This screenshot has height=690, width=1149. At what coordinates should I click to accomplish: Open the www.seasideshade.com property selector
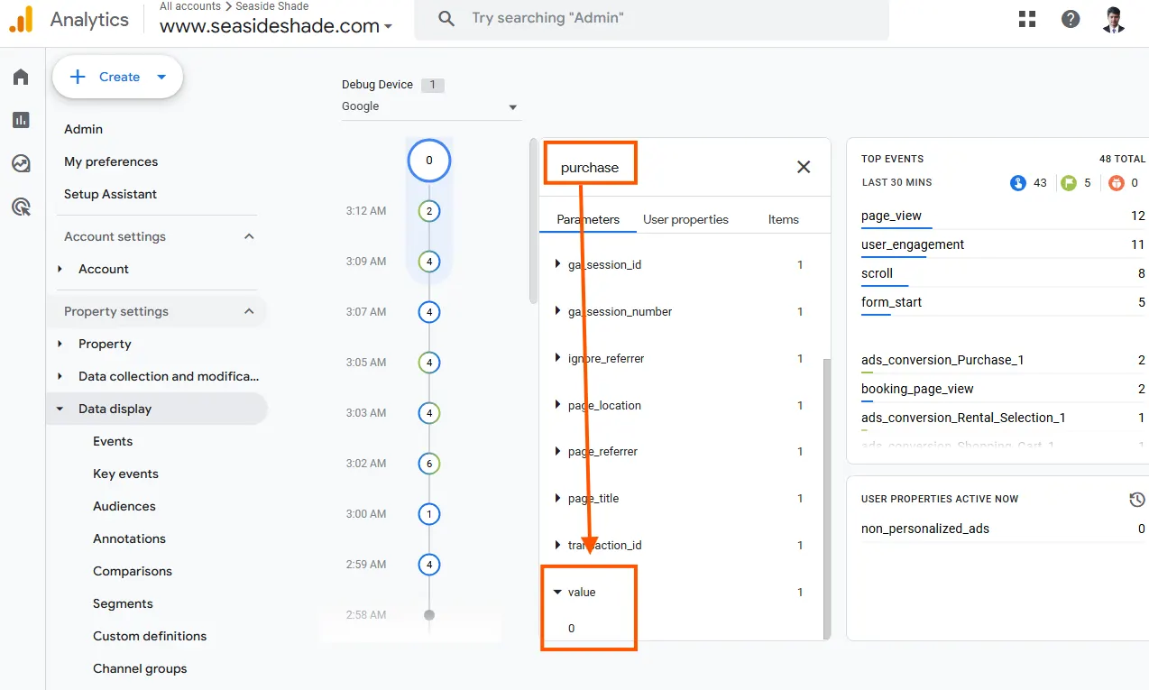click(x=276, y=26)
